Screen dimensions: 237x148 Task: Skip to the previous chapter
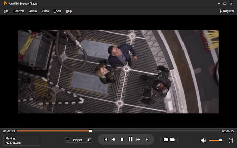[106, 140]
